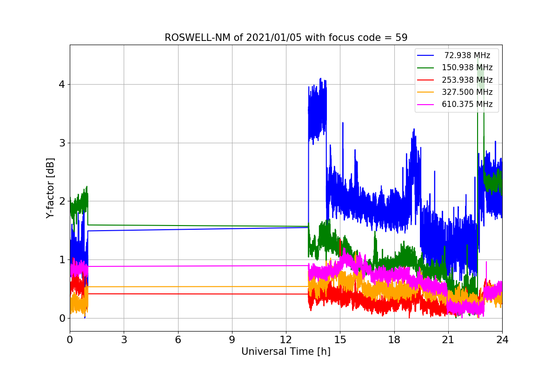The image size is (558, 372).
Task: Click x-axis tick label 3
Action: tap(124, 340)
